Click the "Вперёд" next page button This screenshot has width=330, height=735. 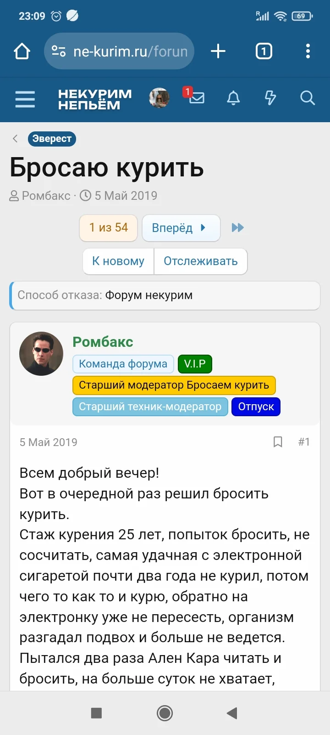tap(181, 228)
